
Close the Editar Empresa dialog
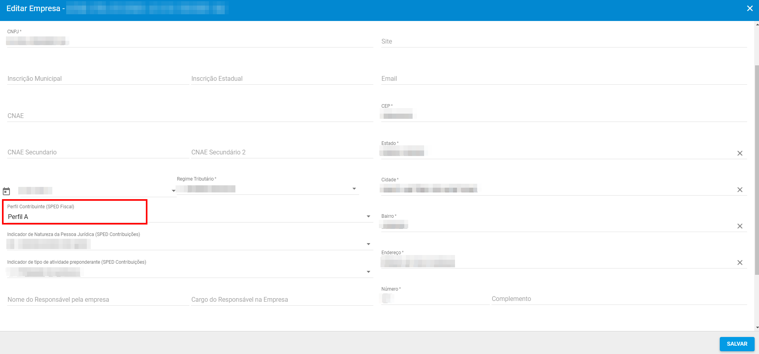[749, 8]
